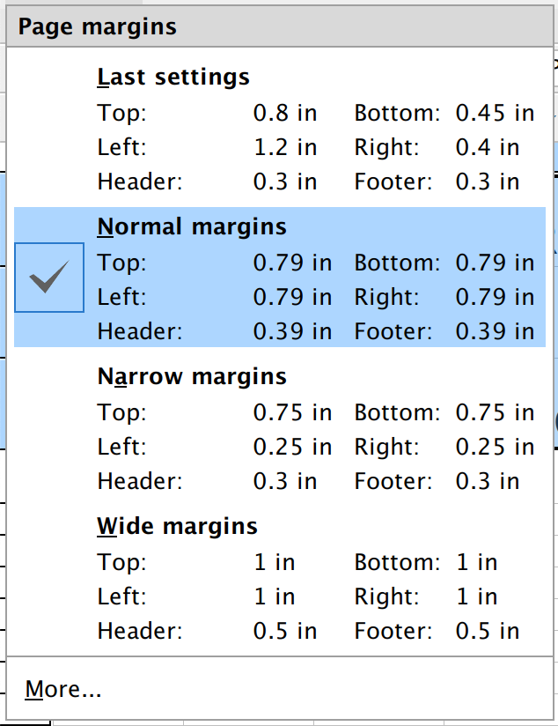Click the 0.25 in Left value in Narrow margins

pos(292,447)
